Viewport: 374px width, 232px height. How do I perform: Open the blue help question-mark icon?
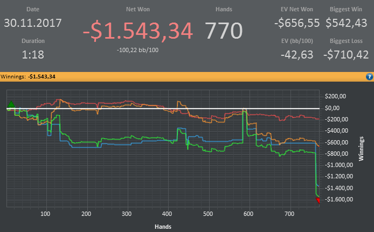pos(369,77)
